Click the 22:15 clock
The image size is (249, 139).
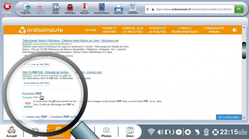[x=229, y=132]
